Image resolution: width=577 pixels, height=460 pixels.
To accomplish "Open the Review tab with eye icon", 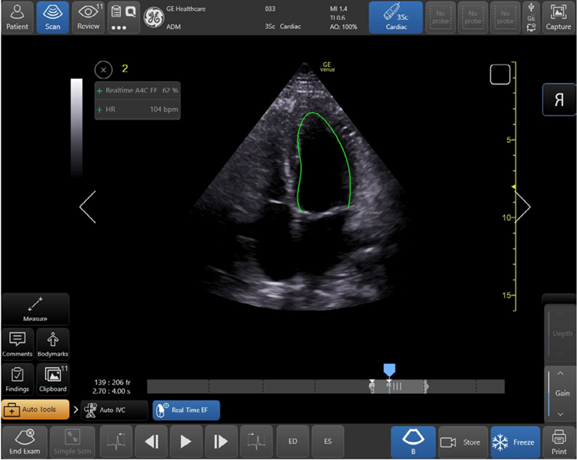I will (88, 17).
